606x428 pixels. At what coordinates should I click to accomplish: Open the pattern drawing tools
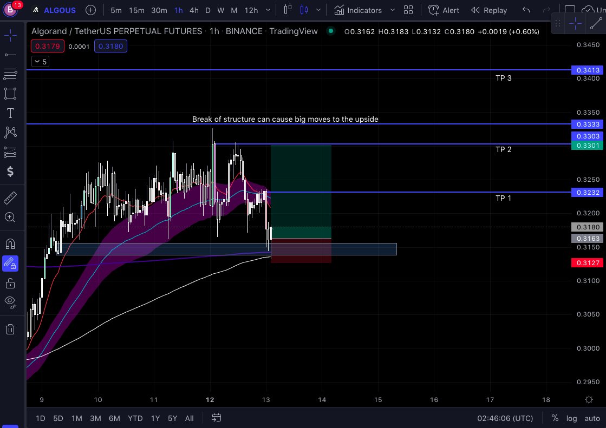tap(10, 133)
